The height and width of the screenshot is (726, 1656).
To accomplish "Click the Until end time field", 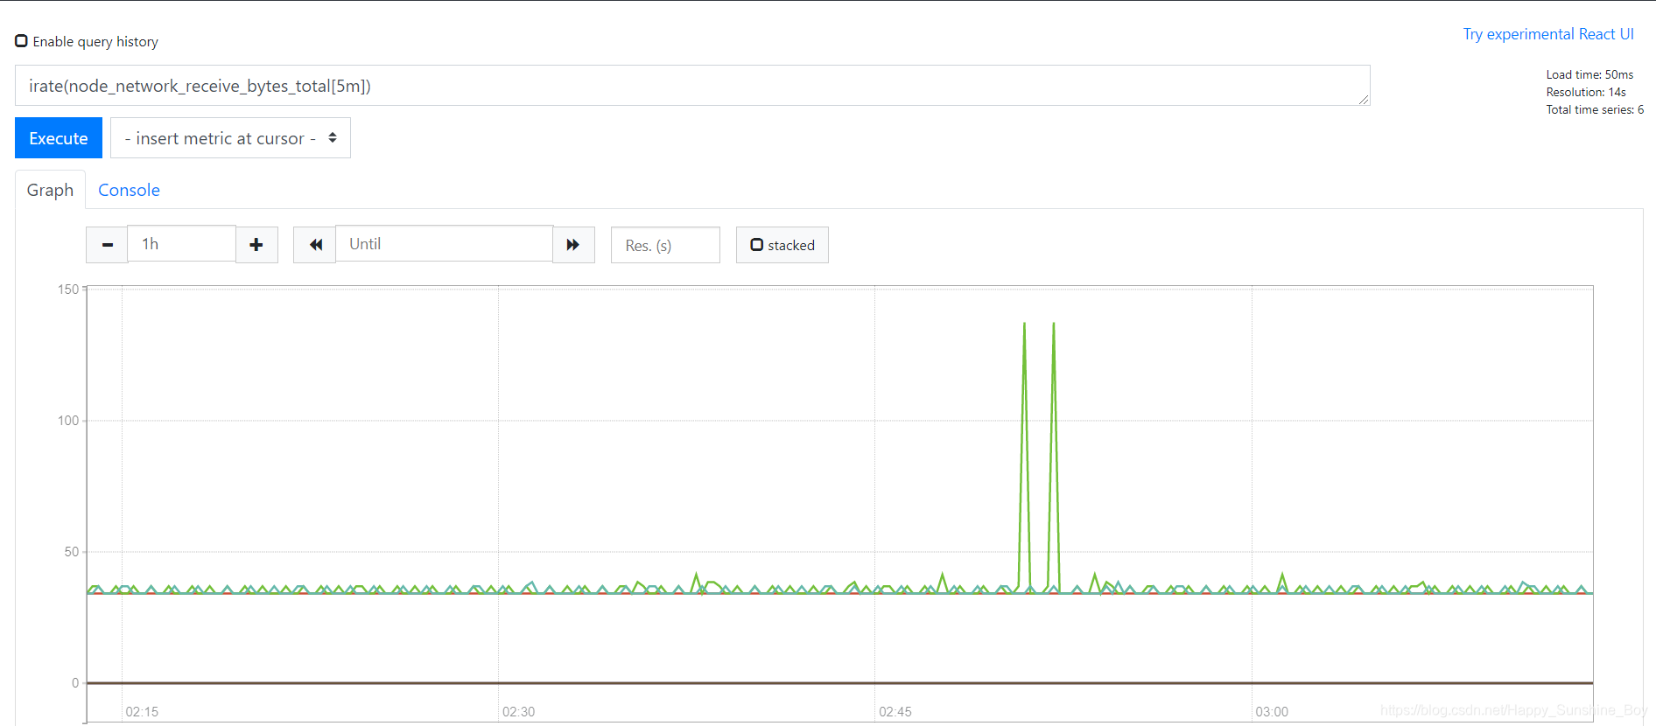I will click(x=444, y=244).
